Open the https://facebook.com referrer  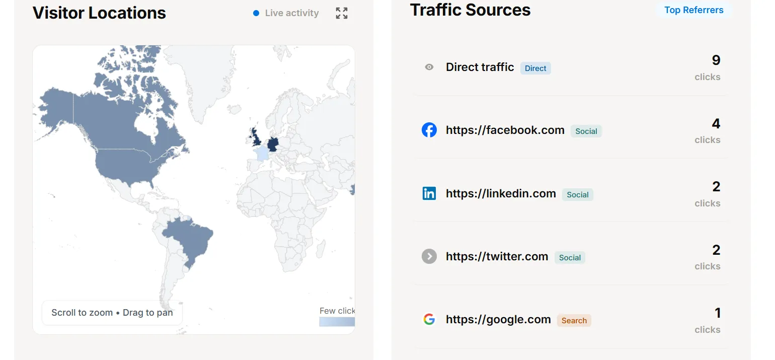point(505,130)
